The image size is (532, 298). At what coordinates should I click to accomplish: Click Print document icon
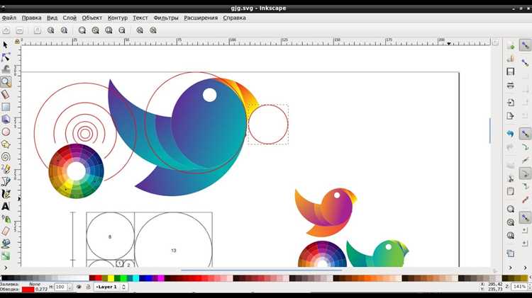(510, 85)
